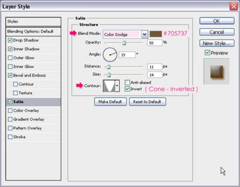Enable the Outer Glow effect checkbox
The height and width of the screenshot is (187, 240).
coord(10,58)
